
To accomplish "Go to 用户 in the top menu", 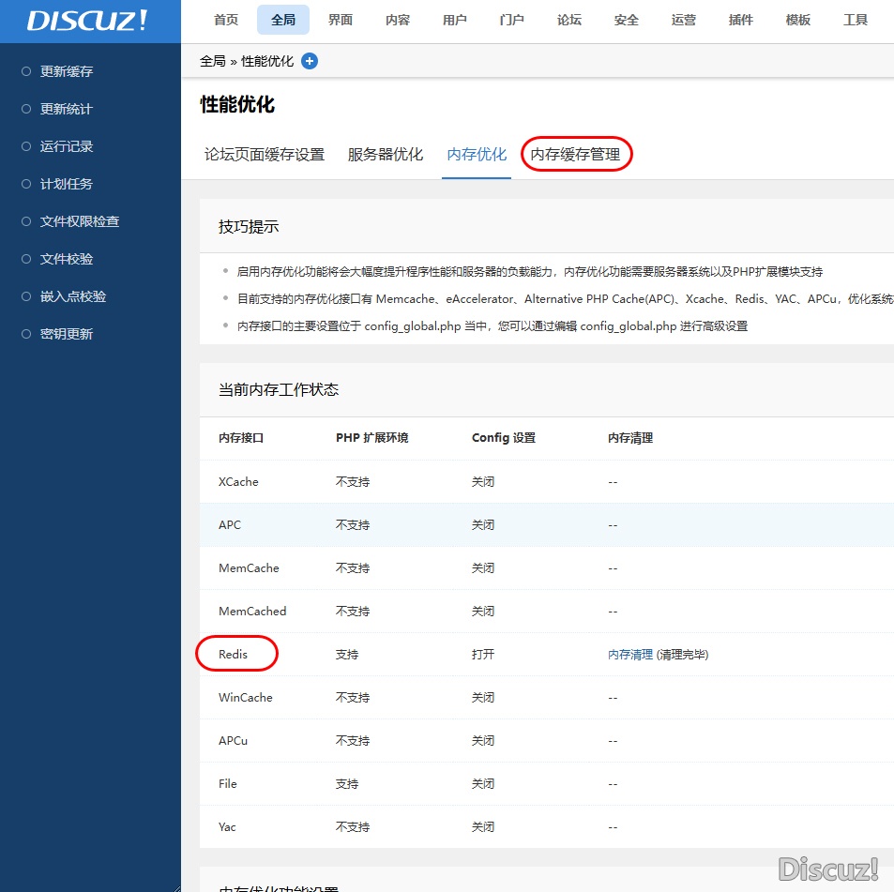I will (455, 20).
